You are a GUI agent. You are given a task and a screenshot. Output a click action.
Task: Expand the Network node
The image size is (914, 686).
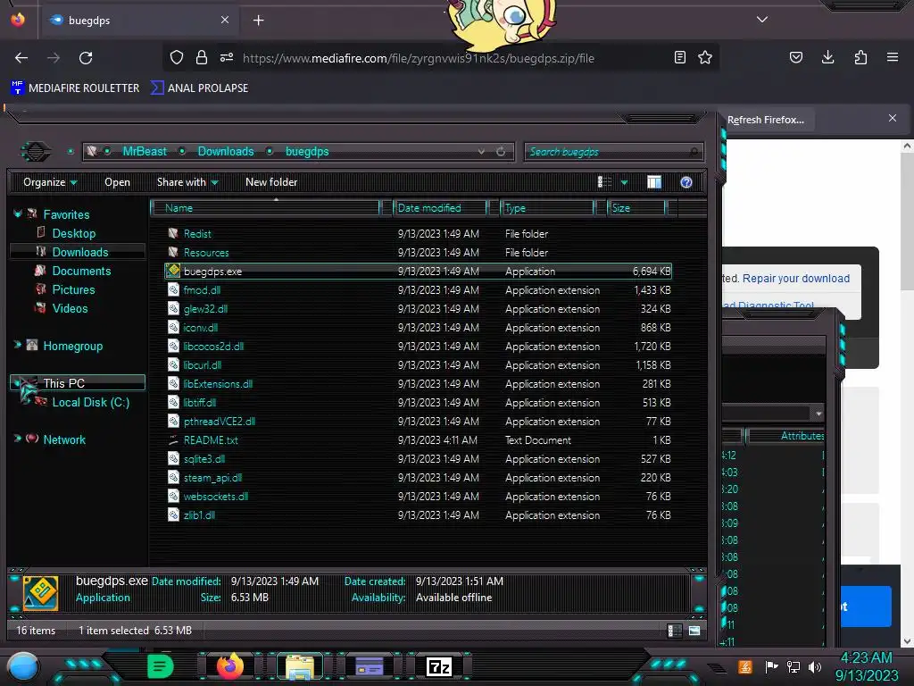coord(18,439)
